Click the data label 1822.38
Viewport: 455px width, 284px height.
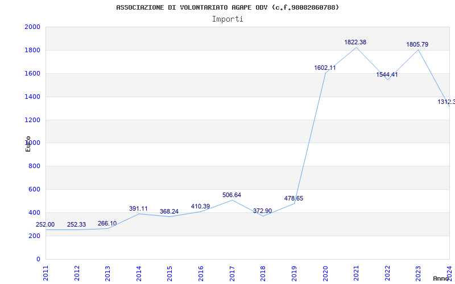tap(355, 42)
